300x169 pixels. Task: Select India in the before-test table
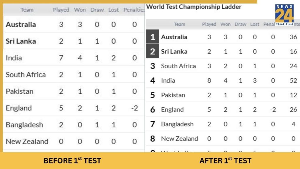14,58
